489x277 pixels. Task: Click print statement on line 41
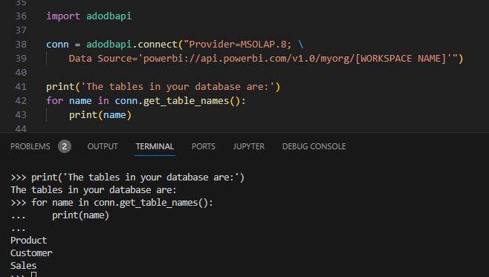coord(163,87)
